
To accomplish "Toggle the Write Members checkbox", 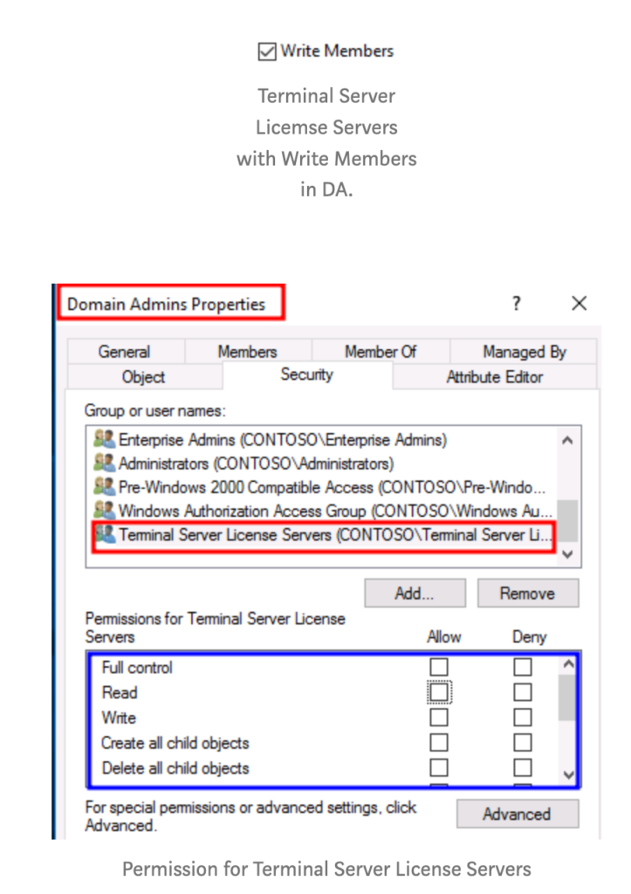I will 267,52.
